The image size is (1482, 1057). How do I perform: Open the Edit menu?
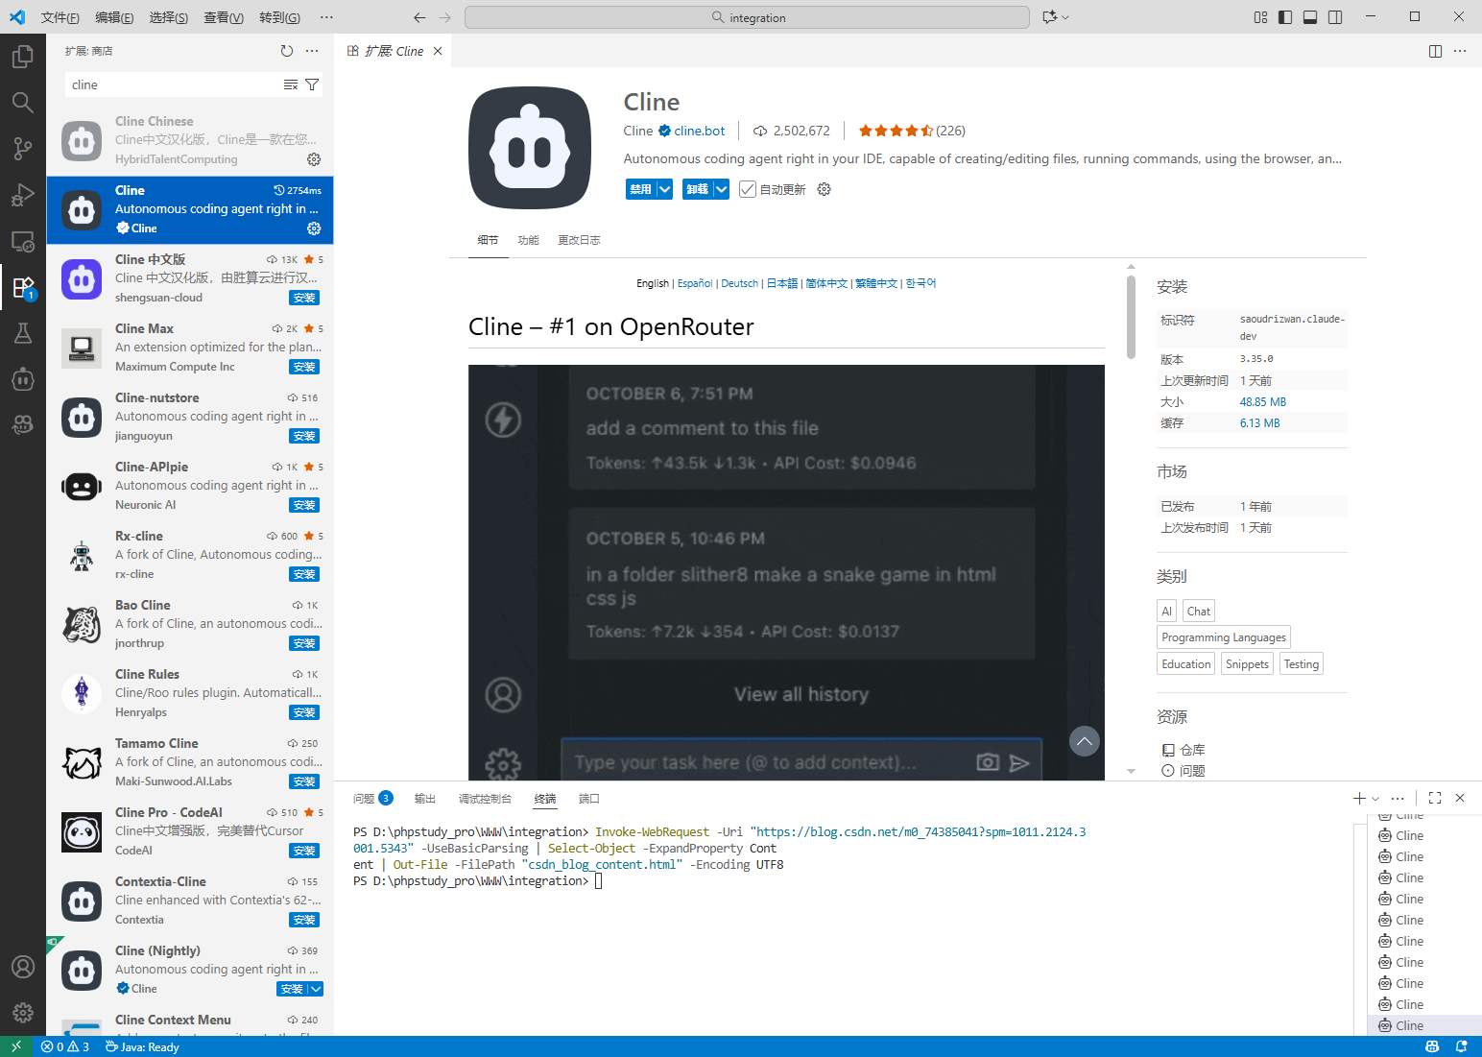114,17
